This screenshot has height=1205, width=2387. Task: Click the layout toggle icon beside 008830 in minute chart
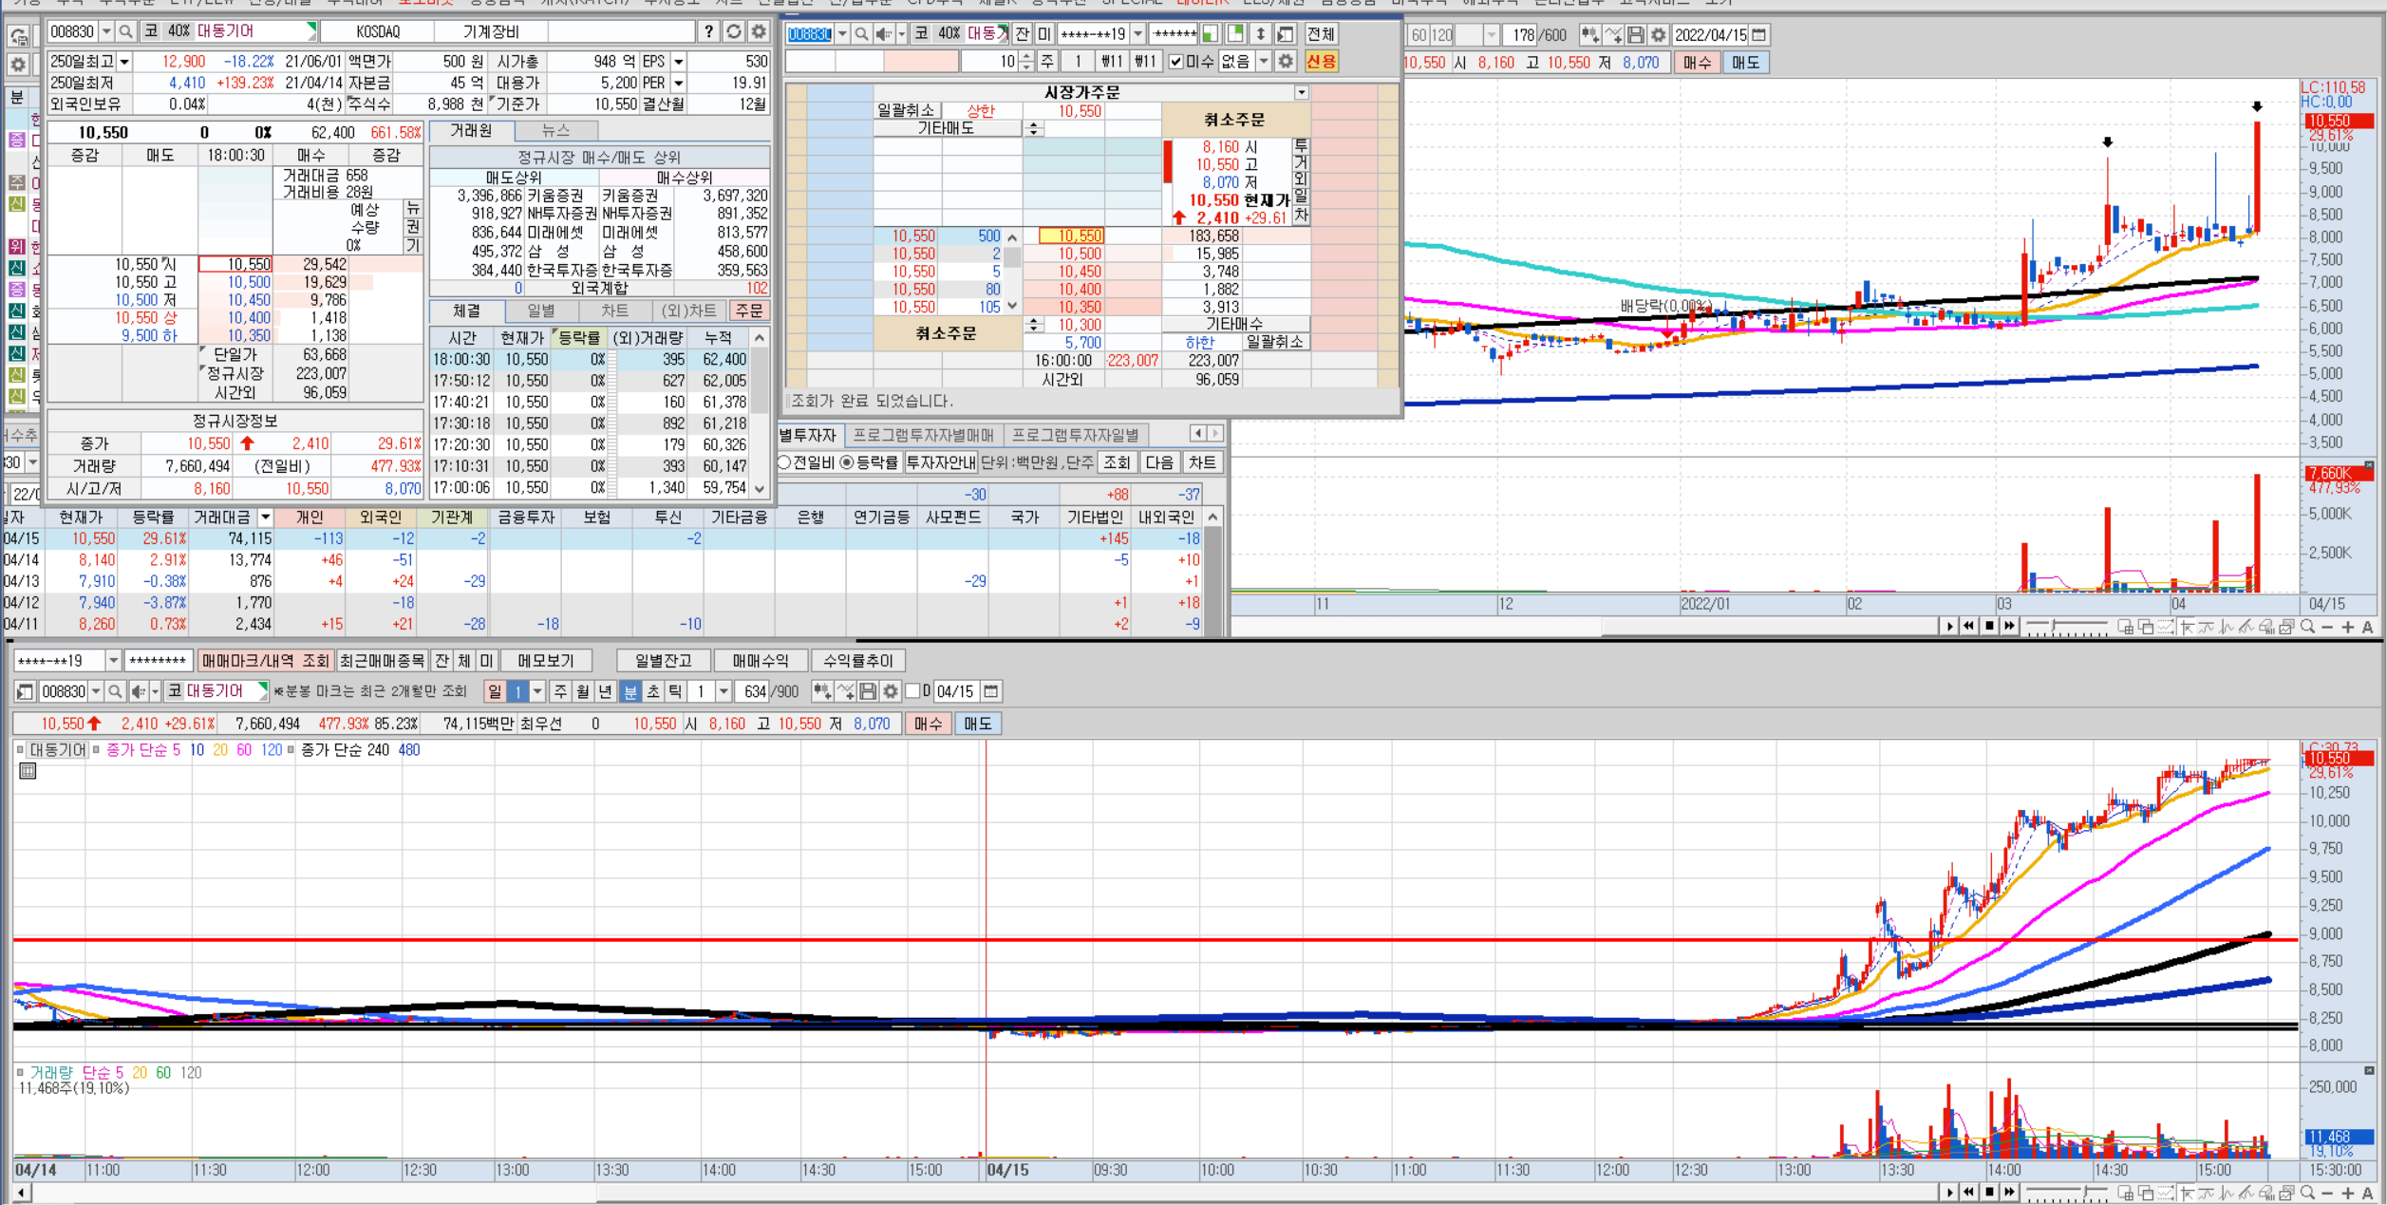click(26, 691)
